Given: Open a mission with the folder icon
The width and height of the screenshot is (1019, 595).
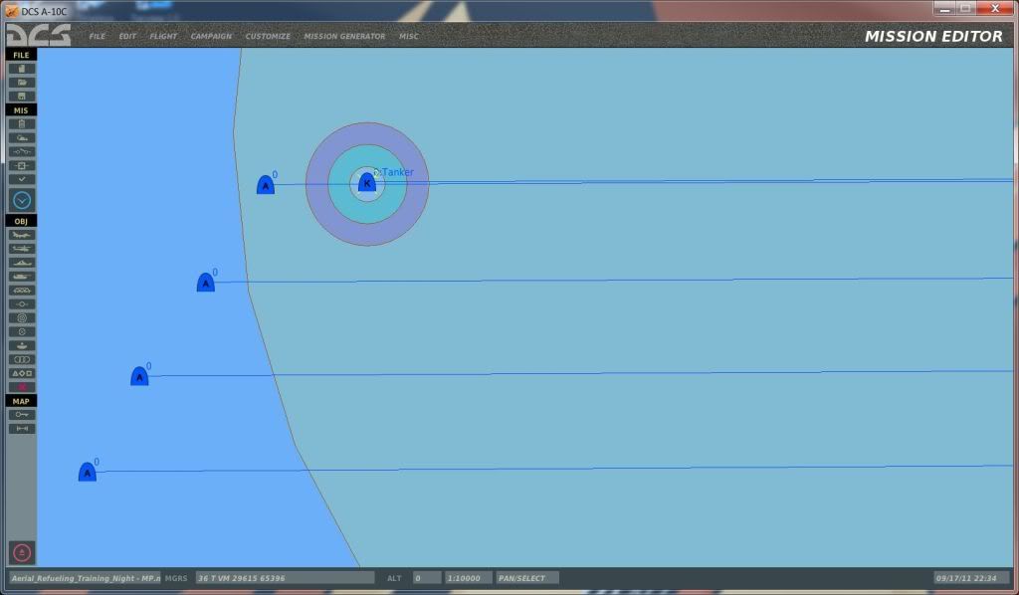Looking at the screenshot, I should [22, 83].
